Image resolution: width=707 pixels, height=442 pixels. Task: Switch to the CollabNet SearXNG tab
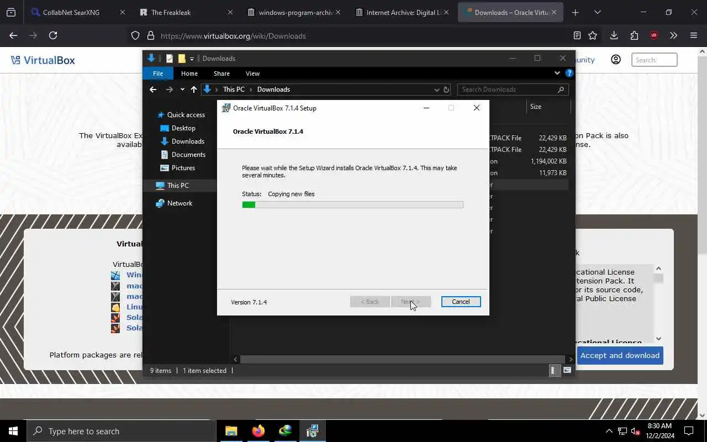(78, 12)
